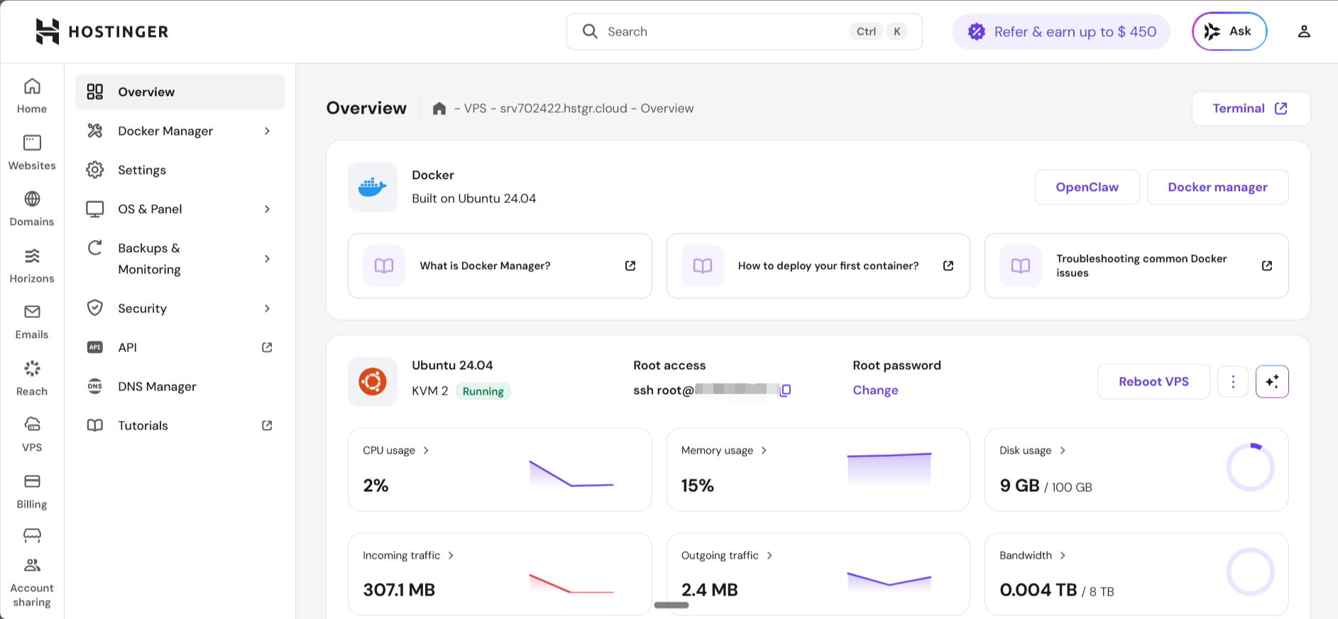1338x619 pixels.
Task: Click Reboot VPS
Action: 1153,382
